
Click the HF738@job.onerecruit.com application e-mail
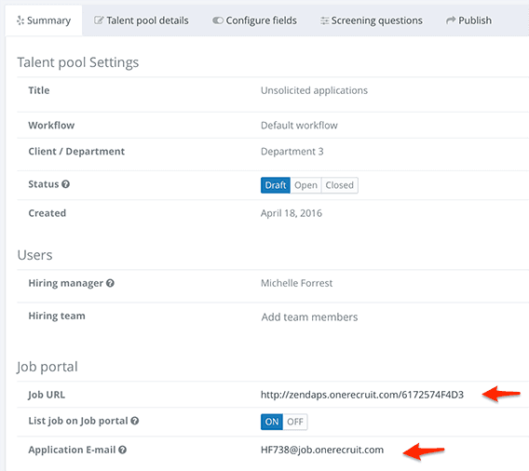(322, 450)
